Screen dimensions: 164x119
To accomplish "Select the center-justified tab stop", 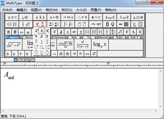I will click(x=20, y=60).
